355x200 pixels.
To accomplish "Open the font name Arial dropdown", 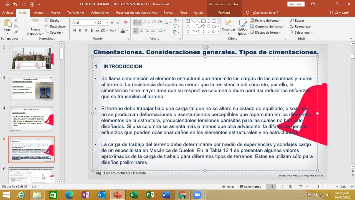I will 95,22.
